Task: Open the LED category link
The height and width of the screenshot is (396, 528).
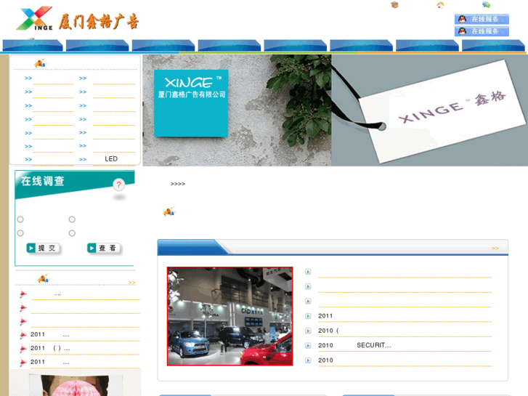Action: pyautogui.click(x=111, y=159)
